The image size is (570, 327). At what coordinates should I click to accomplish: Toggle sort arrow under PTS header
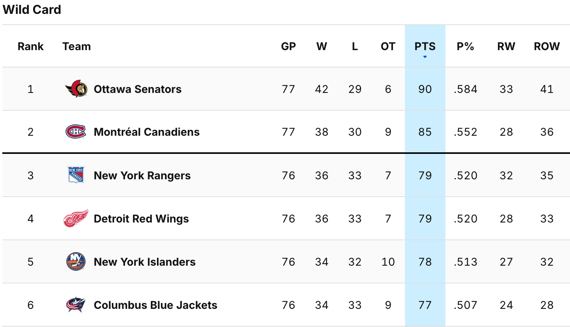point(425,57)
